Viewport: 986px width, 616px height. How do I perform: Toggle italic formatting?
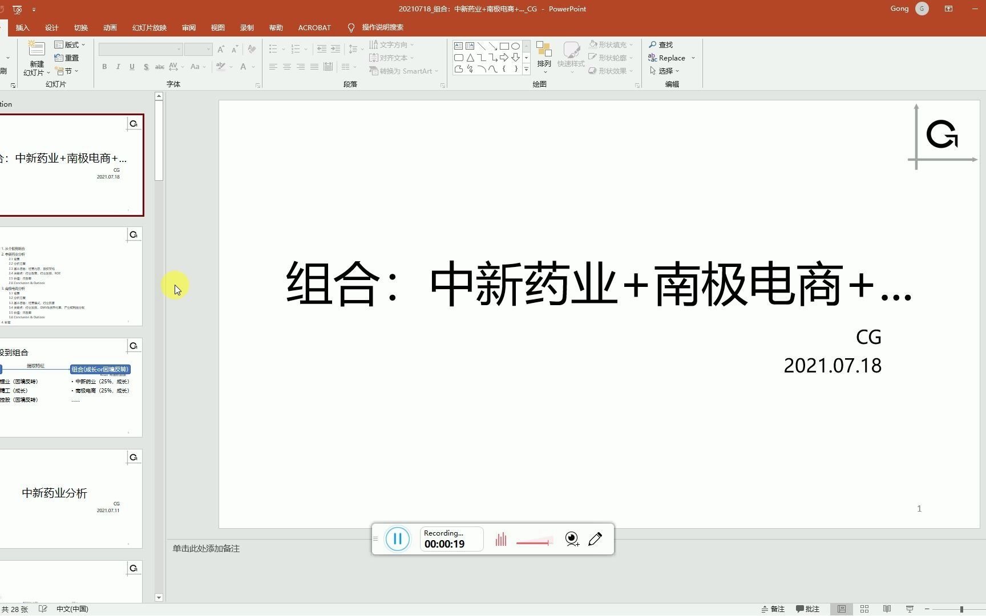pos(118,67)
